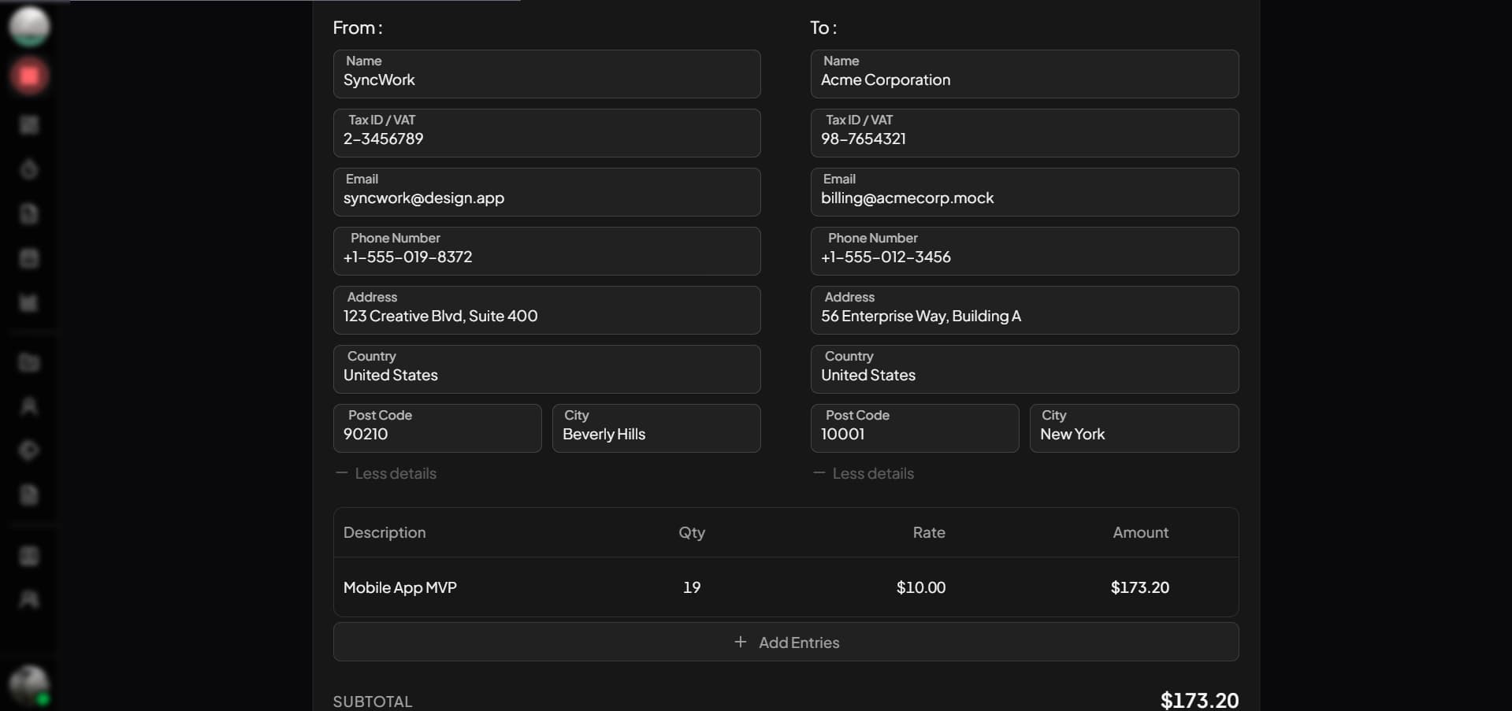
Task: Edit the From Name field showing SyncWork
Action: [x=547, y=74]
